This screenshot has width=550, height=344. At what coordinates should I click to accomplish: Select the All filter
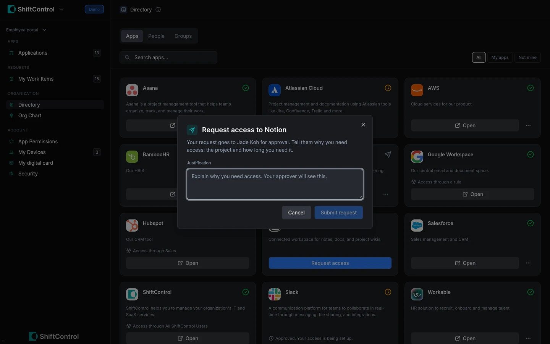(479, 57)
